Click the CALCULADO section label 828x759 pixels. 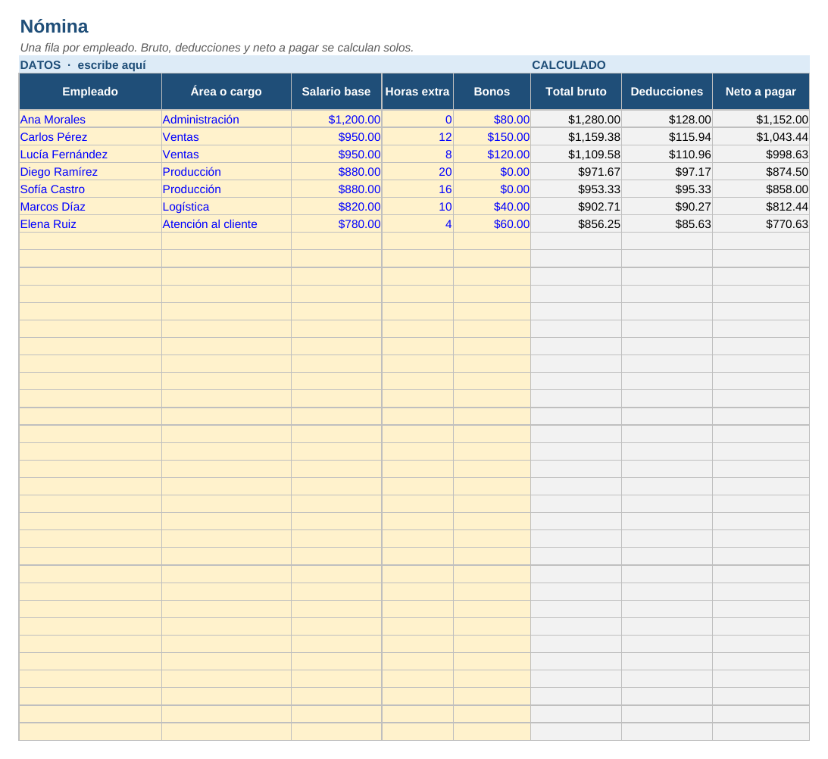(569, 65)
